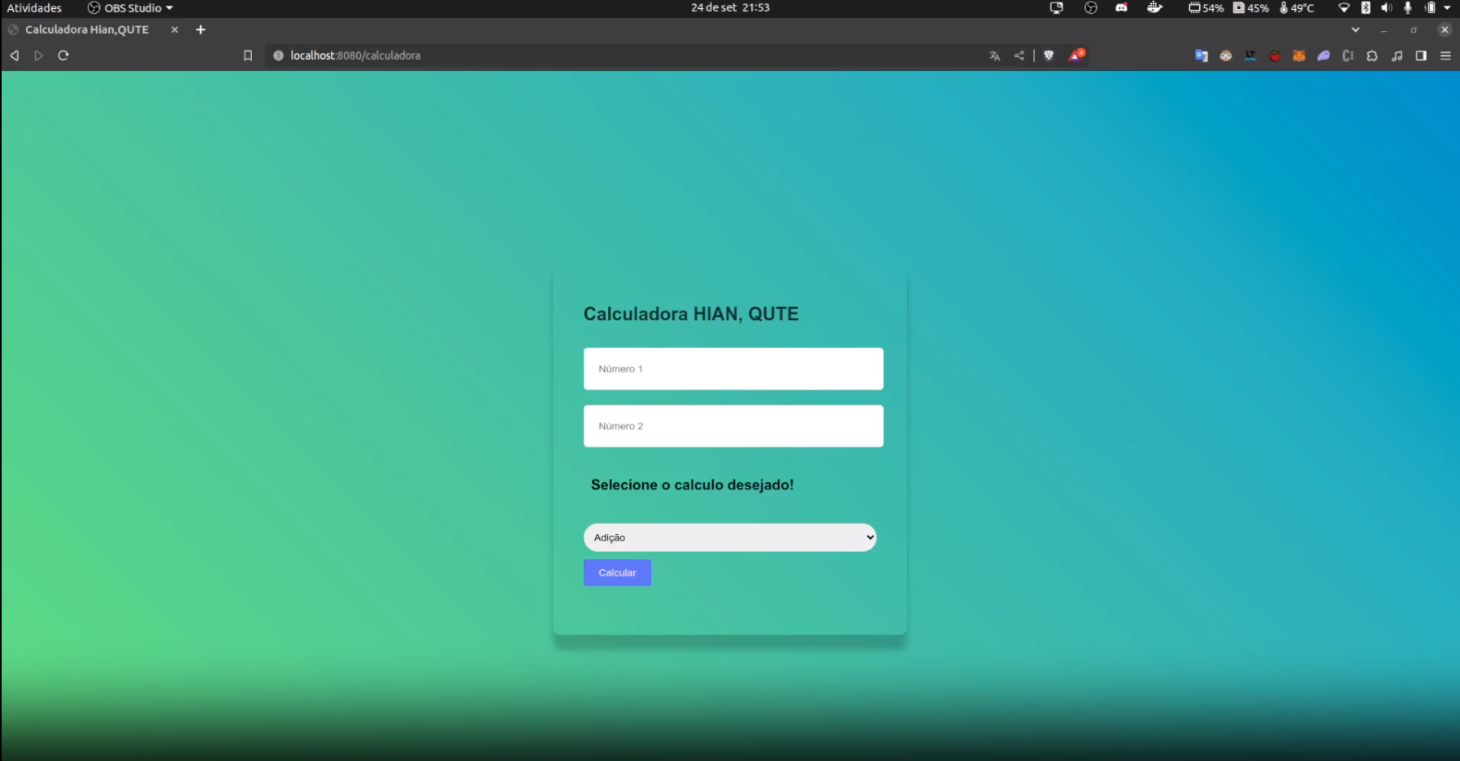This screenshot has height=761, width=1460.
Task: Open Wi-Fi network indicator in top bar
Action: click(x=1344, y=7)
